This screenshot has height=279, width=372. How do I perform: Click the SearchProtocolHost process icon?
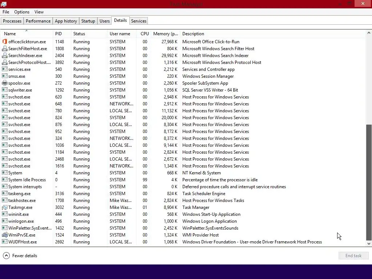click(4, 62)
